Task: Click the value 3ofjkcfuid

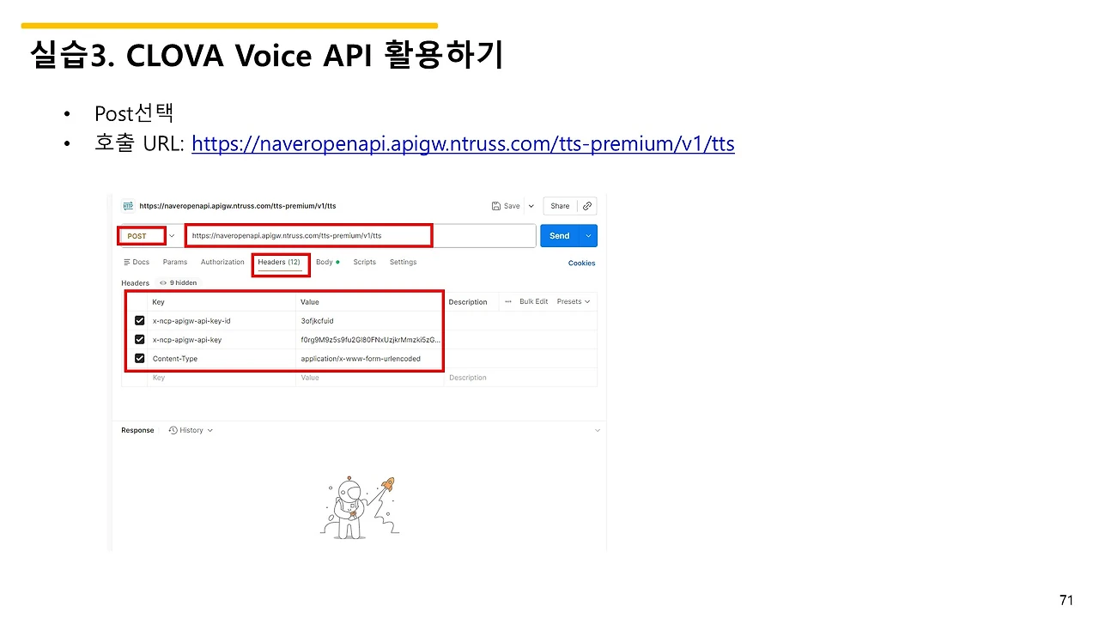Action: [317, 321]
